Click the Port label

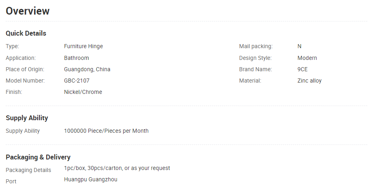tap(11, 181)
